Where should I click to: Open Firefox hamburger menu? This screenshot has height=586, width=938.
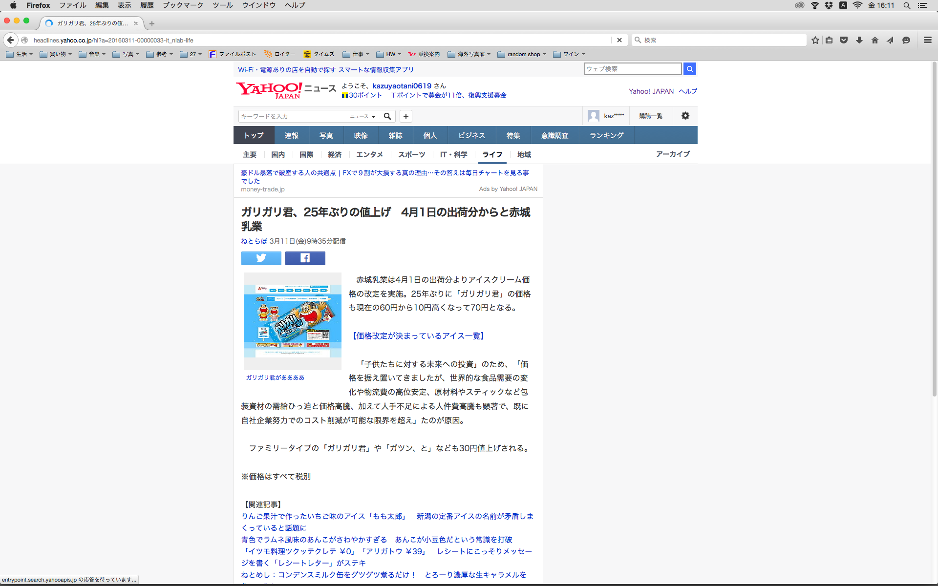coord(927,40)
